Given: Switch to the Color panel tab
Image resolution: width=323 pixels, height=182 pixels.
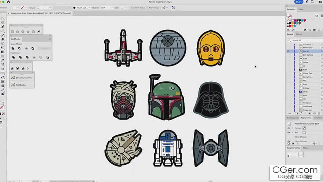Looking at the screenshot, I should click(x=301, y=9).
